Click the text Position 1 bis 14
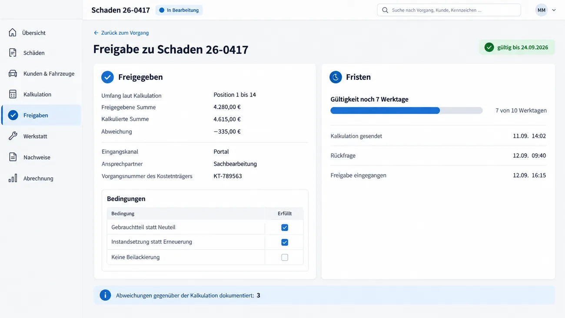Image resolution: width=565 pixels, height=318 pixels. pyautogui.click(x=235, y=95)
